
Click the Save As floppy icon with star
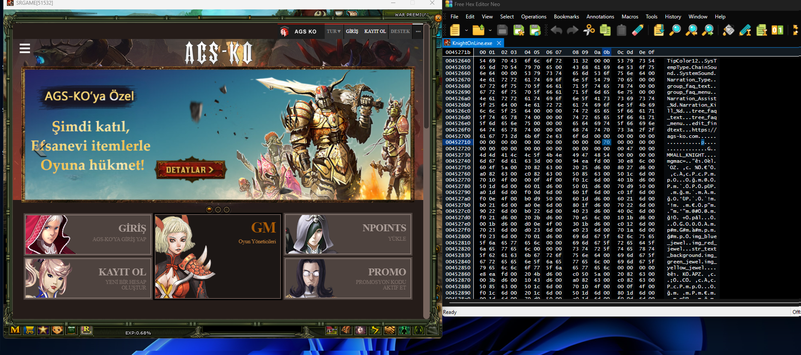click(x=519, y=30)
